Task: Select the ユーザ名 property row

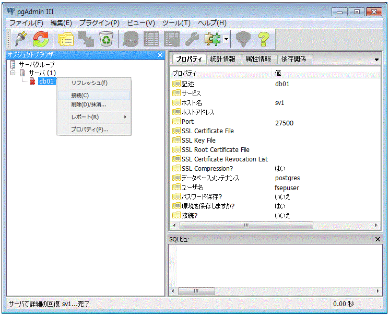Action: click(276, 188)
